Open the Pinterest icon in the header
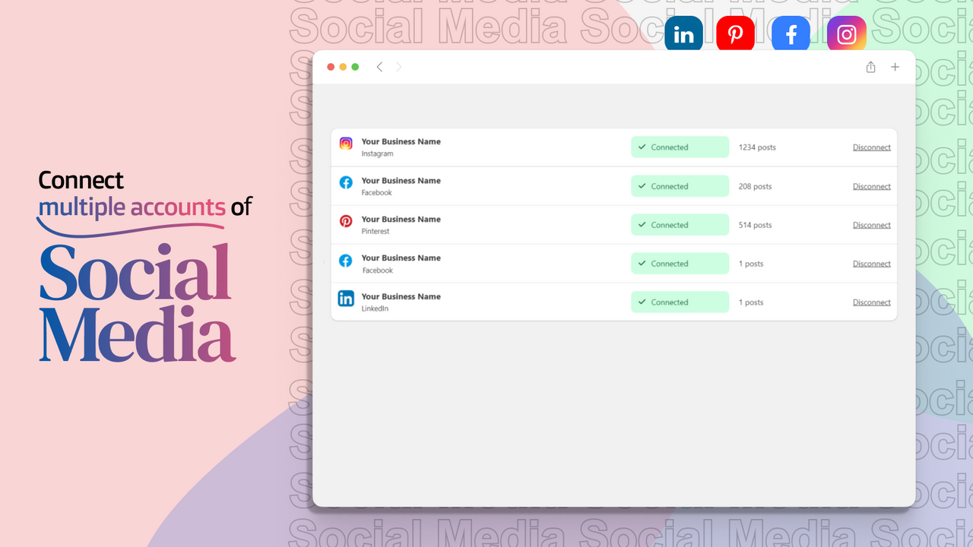This screenshot has height=547, width=973. (x=734, y=33)
